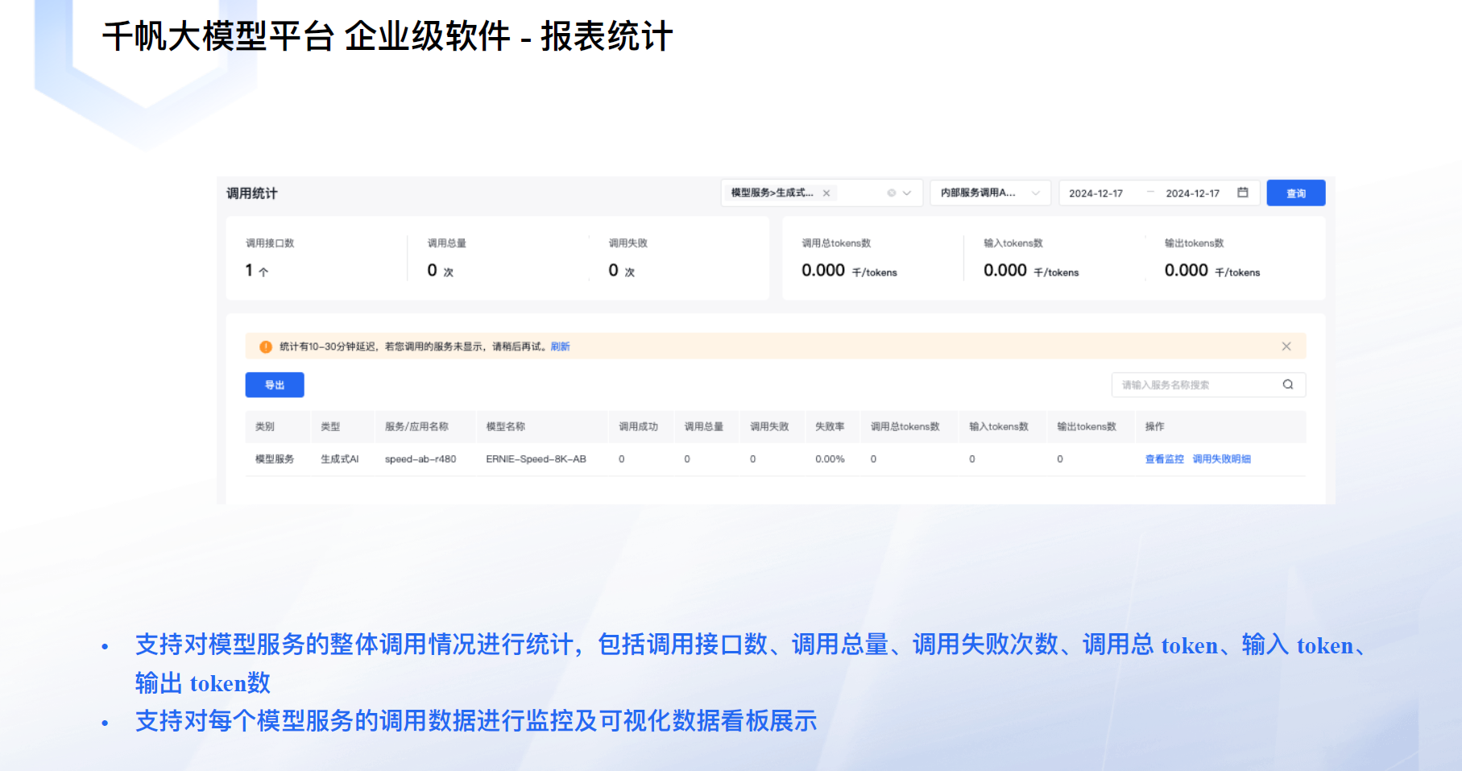This screenshot has height=771, width=1462.
Task: Click the calendar icon in date range
Action: [x=1243, y=193]
